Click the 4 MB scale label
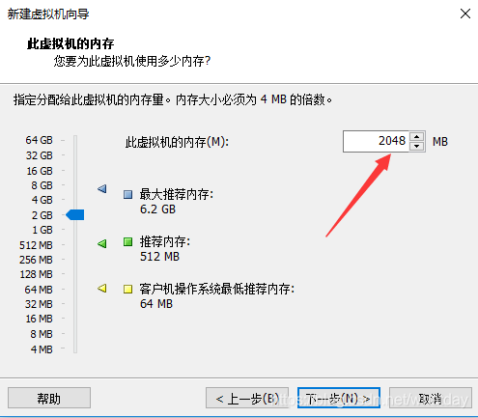The image size is (478, 418). pos(42,349)
